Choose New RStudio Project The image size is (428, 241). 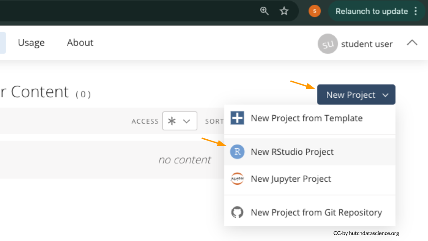(x=292, y=152)
